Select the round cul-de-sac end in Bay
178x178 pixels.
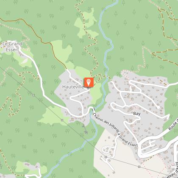point(158,108)
